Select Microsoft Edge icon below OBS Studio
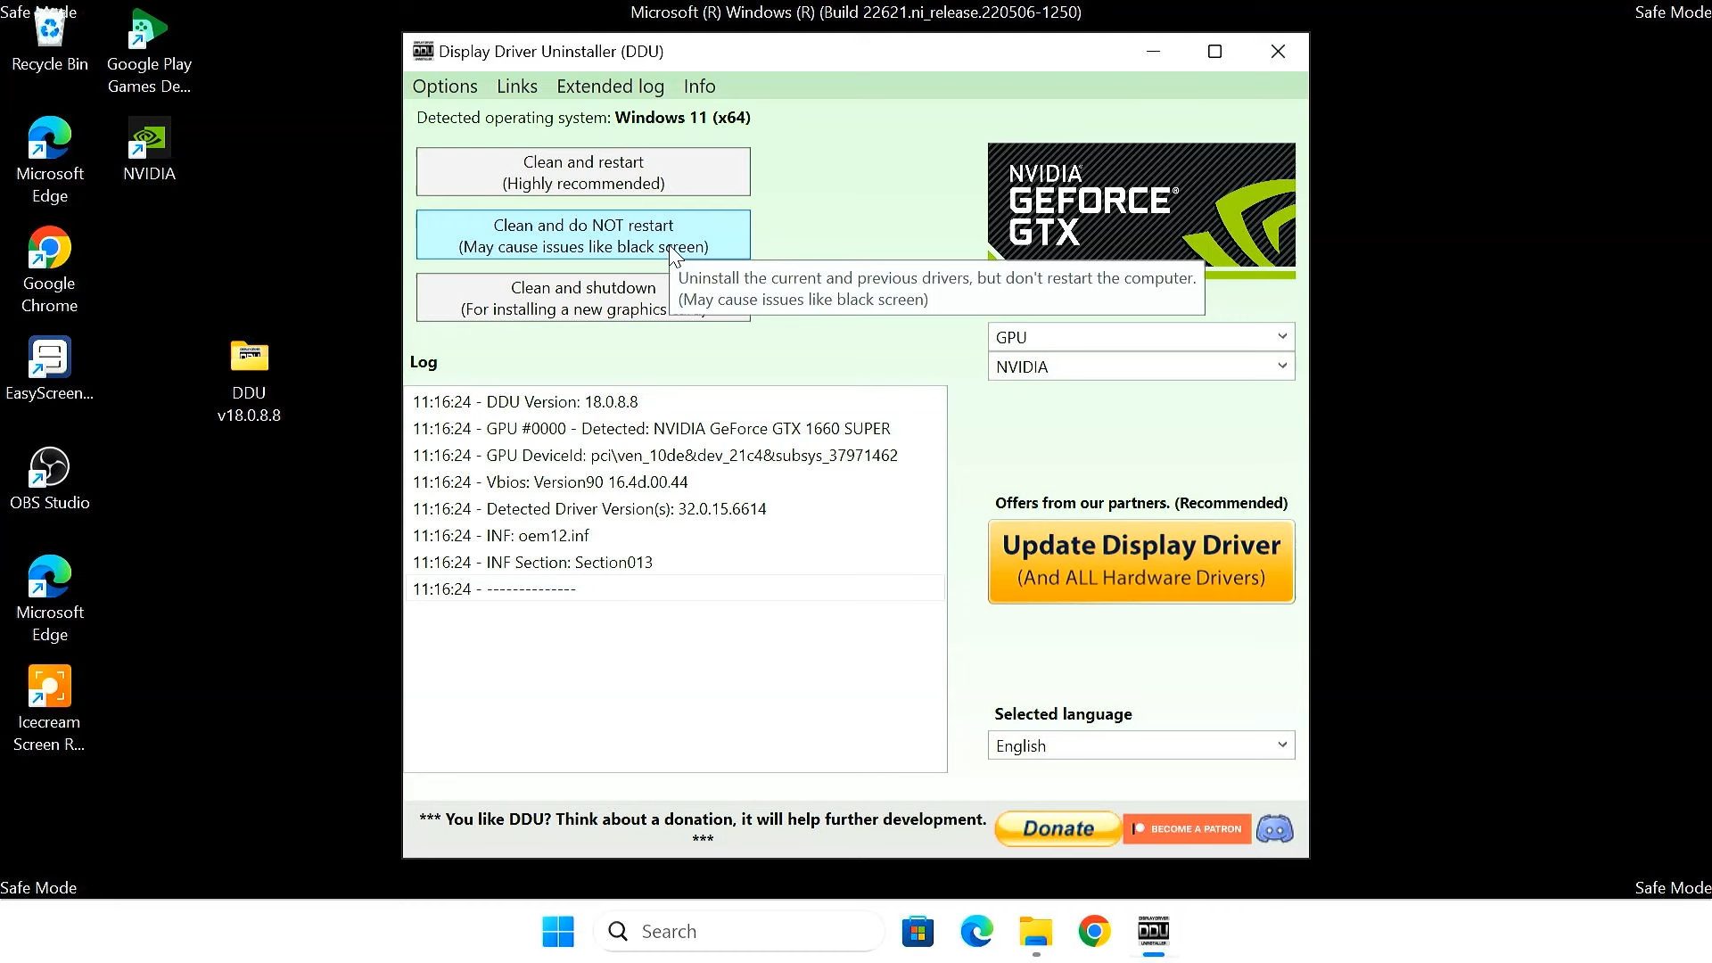The image size is (1712, 963). 50,599
